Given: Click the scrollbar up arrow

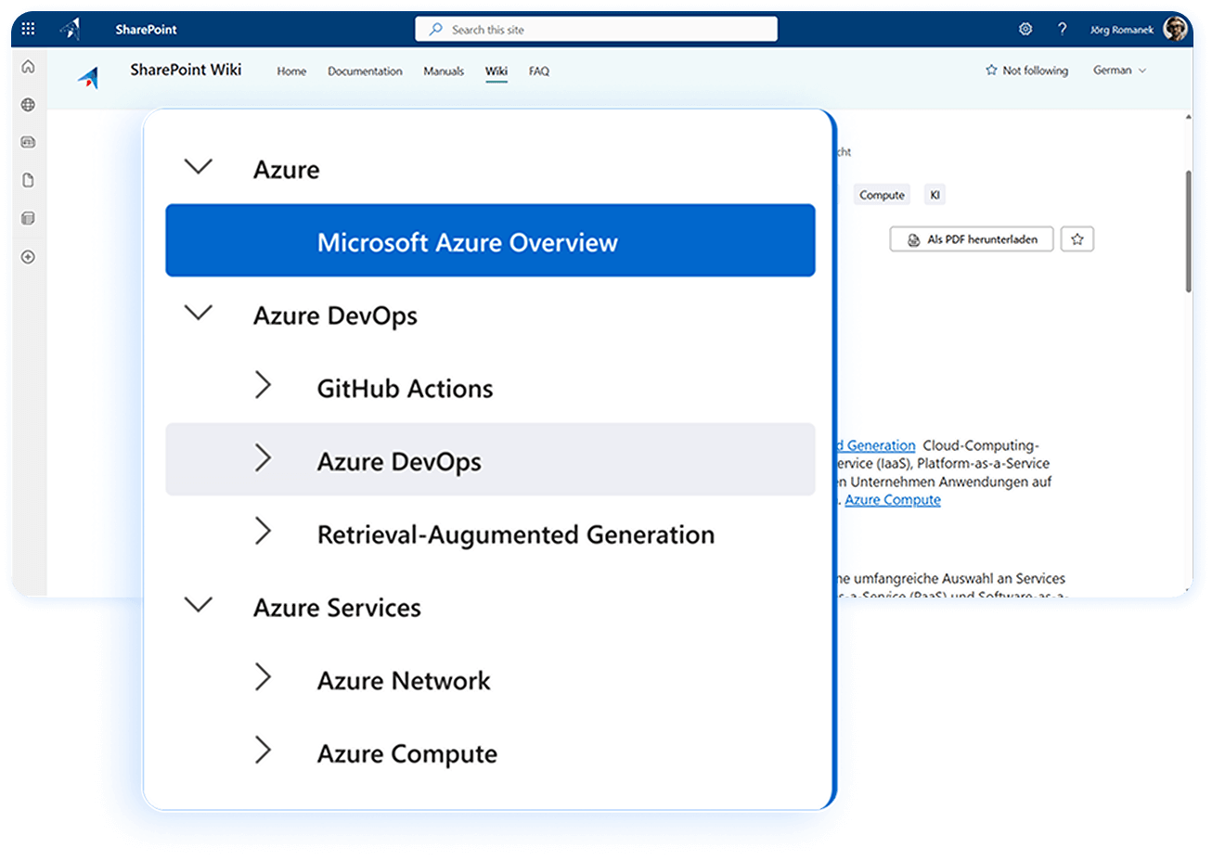Looking at the screenshot, I should pyautogui.click(x=1188, y=117).
